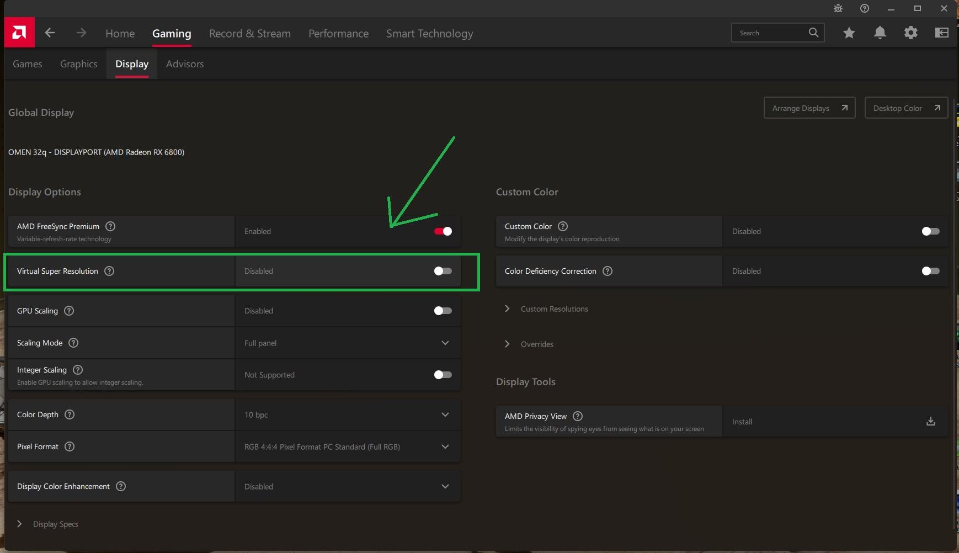This screenshot has height=553, width=959.
Task: Open the Pixel Format RGB 4:4:4 dropdown
Action: pyautogui.click(x=348, y=446)
